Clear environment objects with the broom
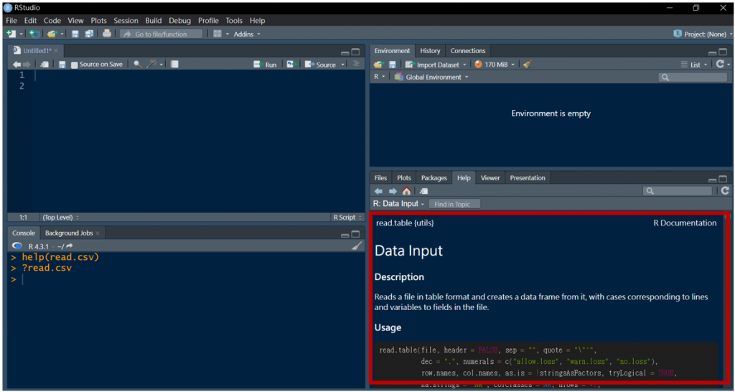The image size is (735, 392). [528, 64]
